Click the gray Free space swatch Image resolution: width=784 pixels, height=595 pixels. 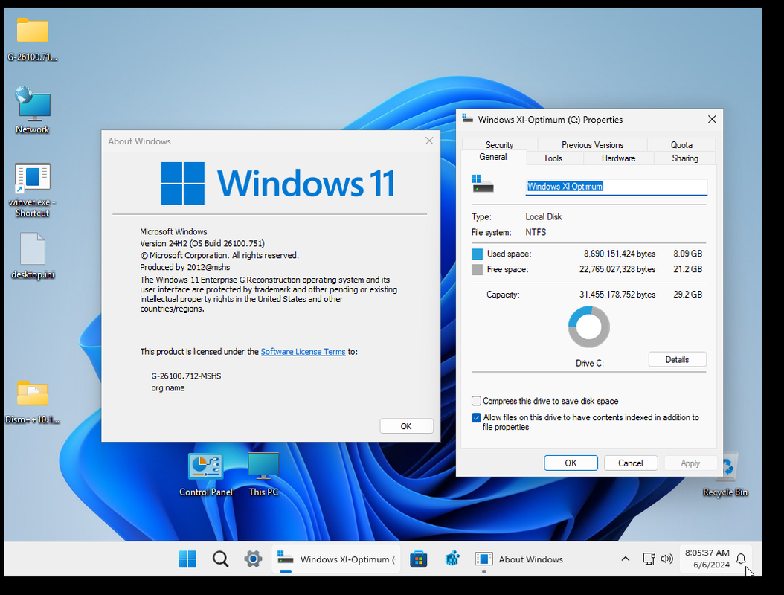pyautogui.click(x=477, y=269)
